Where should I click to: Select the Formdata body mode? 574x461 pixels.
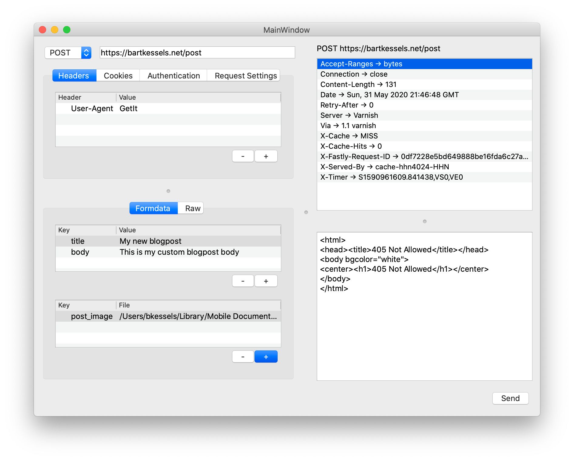[x=153, y=208]
